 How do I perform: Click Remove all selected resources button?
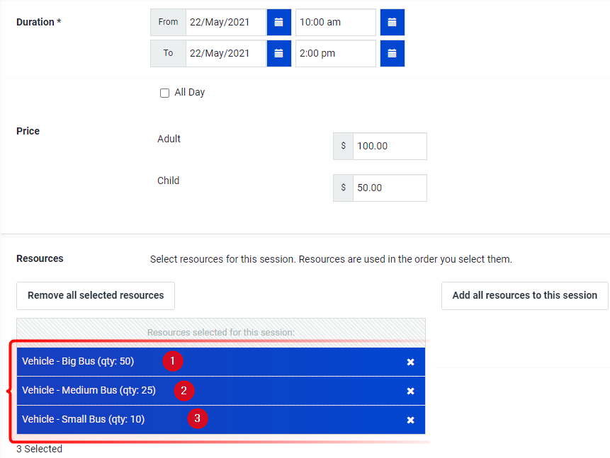coord(96,295)
